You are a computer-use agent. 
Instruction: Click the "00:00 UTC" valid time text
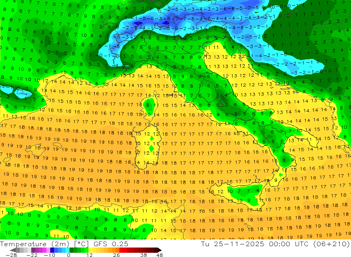click(289, 244)
